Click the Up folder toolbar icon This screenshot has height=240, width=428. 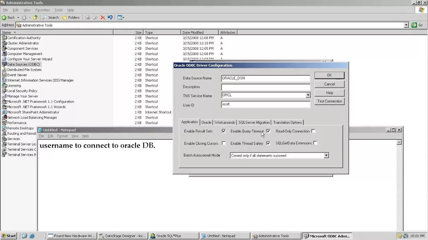35,18
